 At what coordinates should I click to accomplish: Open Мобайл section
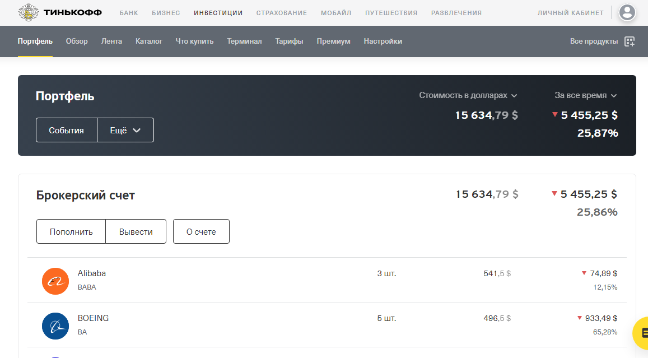[x=336, y=13]
